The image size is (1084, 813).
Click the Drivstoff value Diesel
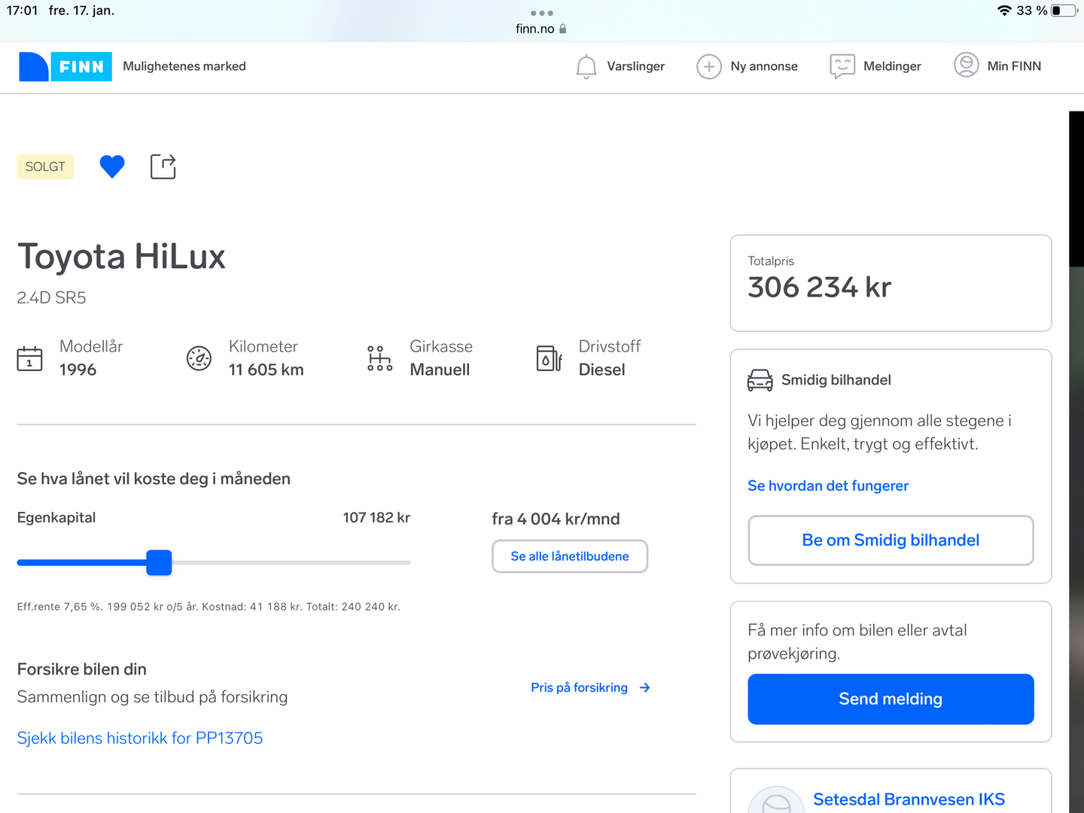tap(601, 370)
